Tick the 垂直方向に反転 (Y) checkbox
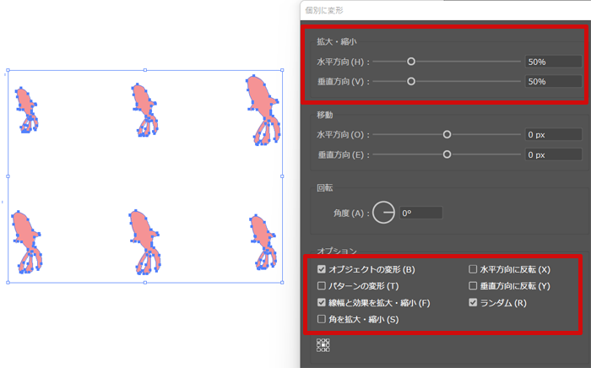Screen dimensions: 591x368 point(473,286)
